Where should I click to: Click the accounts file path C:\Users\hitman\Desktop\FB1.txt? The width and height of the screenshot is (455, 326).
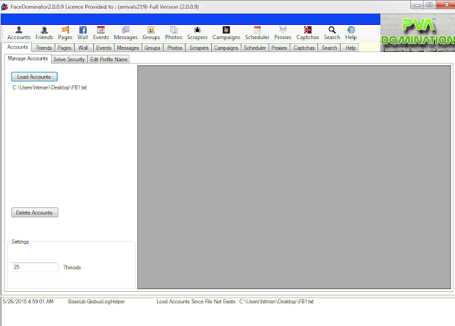[50, 87]
